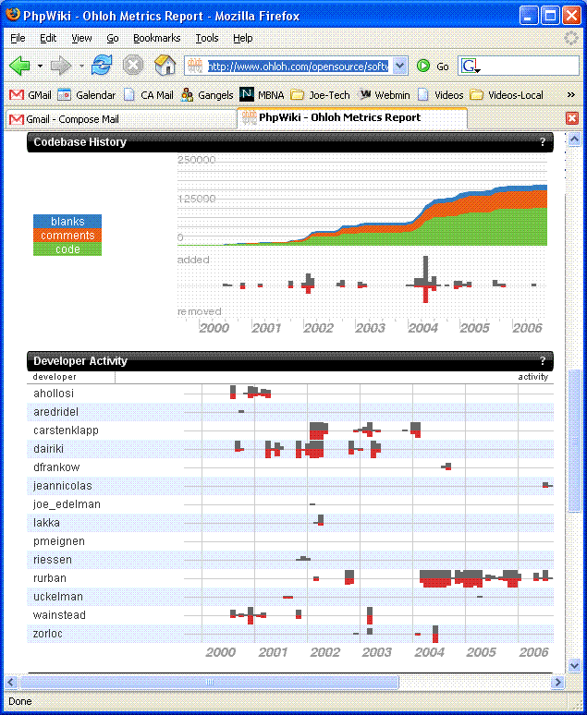Click the Back navigation arrow

pyautogui.click(x=19, y=66)
